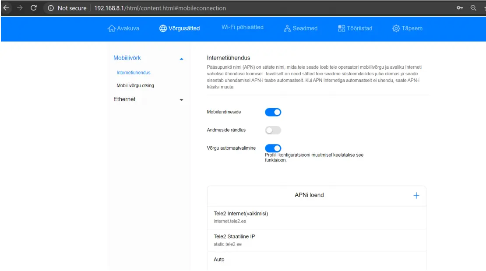This screenshot has width=486, height=271.
Task: Go to the Seadmed tab
Action: tap(301, 28)
